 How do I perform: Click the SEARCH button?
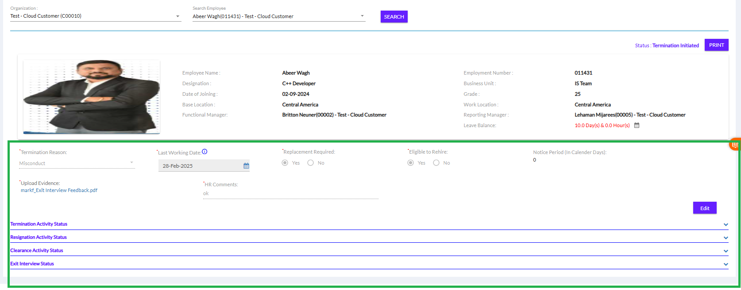[394, 17]
